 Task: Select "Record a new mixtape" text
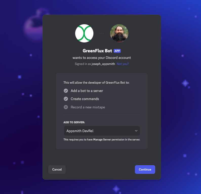(x=88, y=107)
